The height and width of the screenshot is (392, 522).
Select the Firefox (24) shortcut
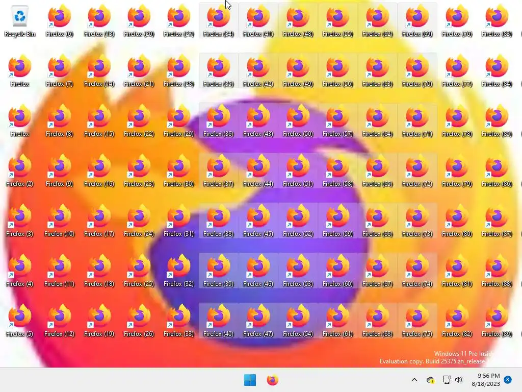(x=139, y=220)
